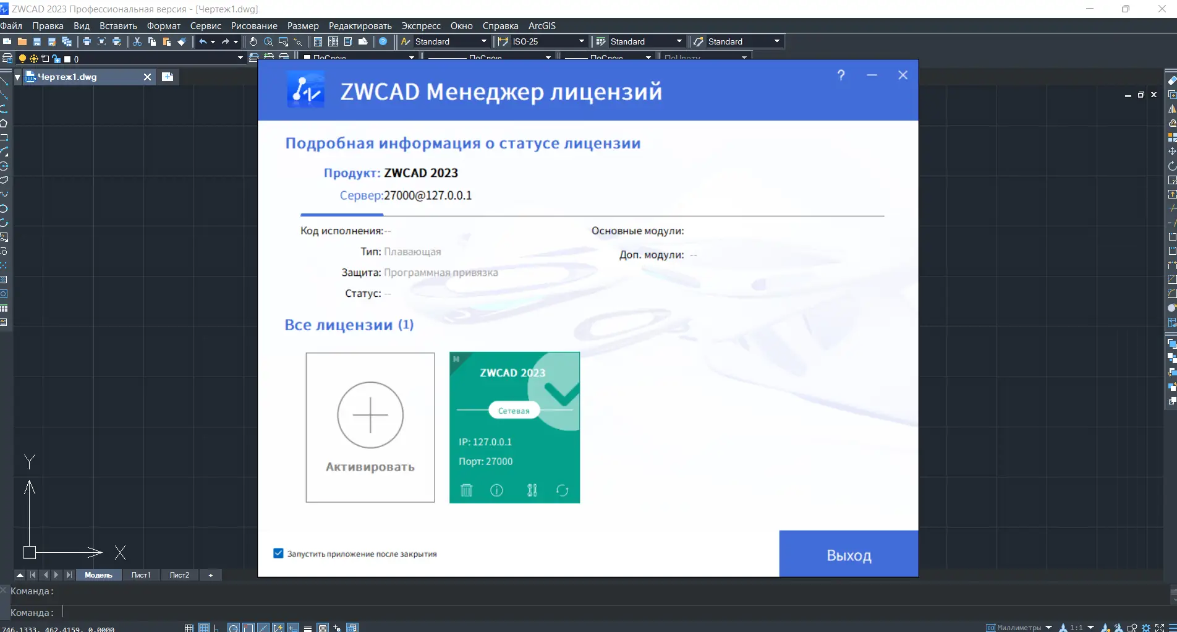
Task: Click the Undo arrow in toolbar
Action: [203, 41]
